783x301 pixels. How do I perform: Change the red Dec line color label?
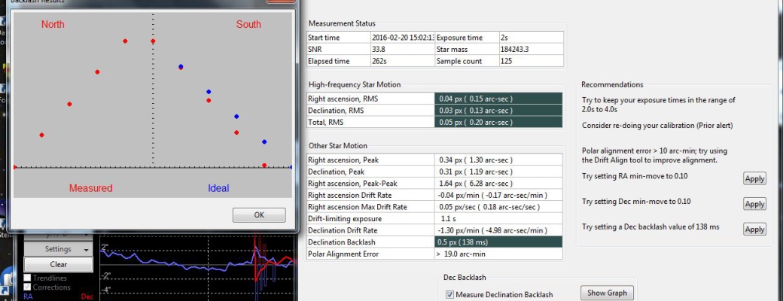click(87, 296)
